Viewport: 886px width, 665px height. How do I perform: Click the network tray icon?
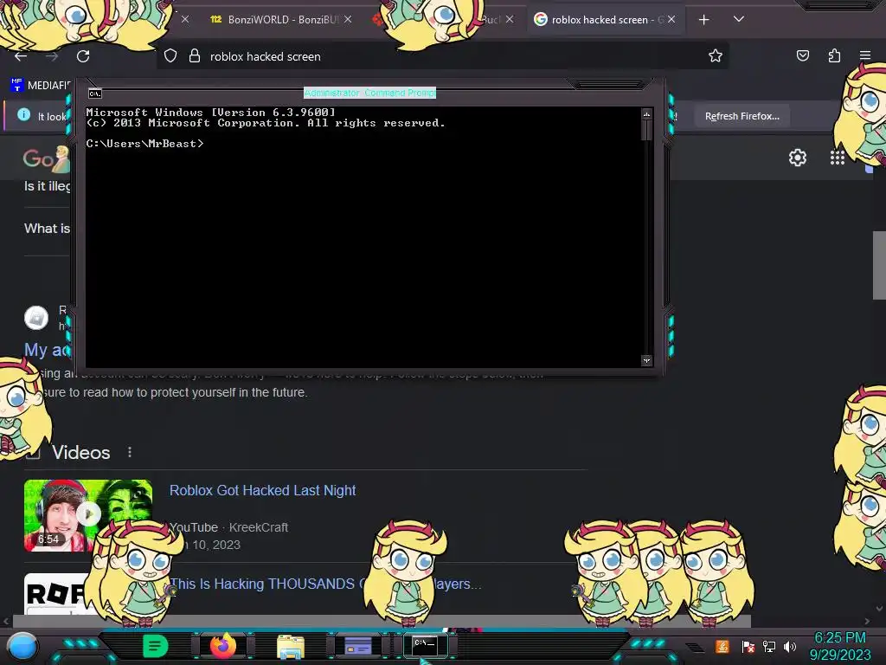click(769, 646)
